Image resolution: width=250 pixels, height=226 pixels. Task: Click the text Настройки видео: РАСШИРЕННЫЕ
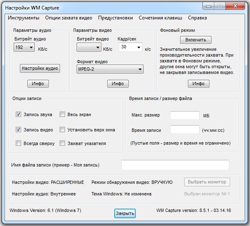[48, 182]
